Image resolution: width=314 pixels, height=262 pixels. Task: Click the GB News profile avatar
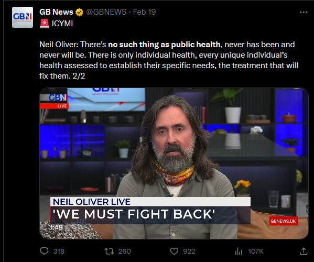click(x=23, y=17)
